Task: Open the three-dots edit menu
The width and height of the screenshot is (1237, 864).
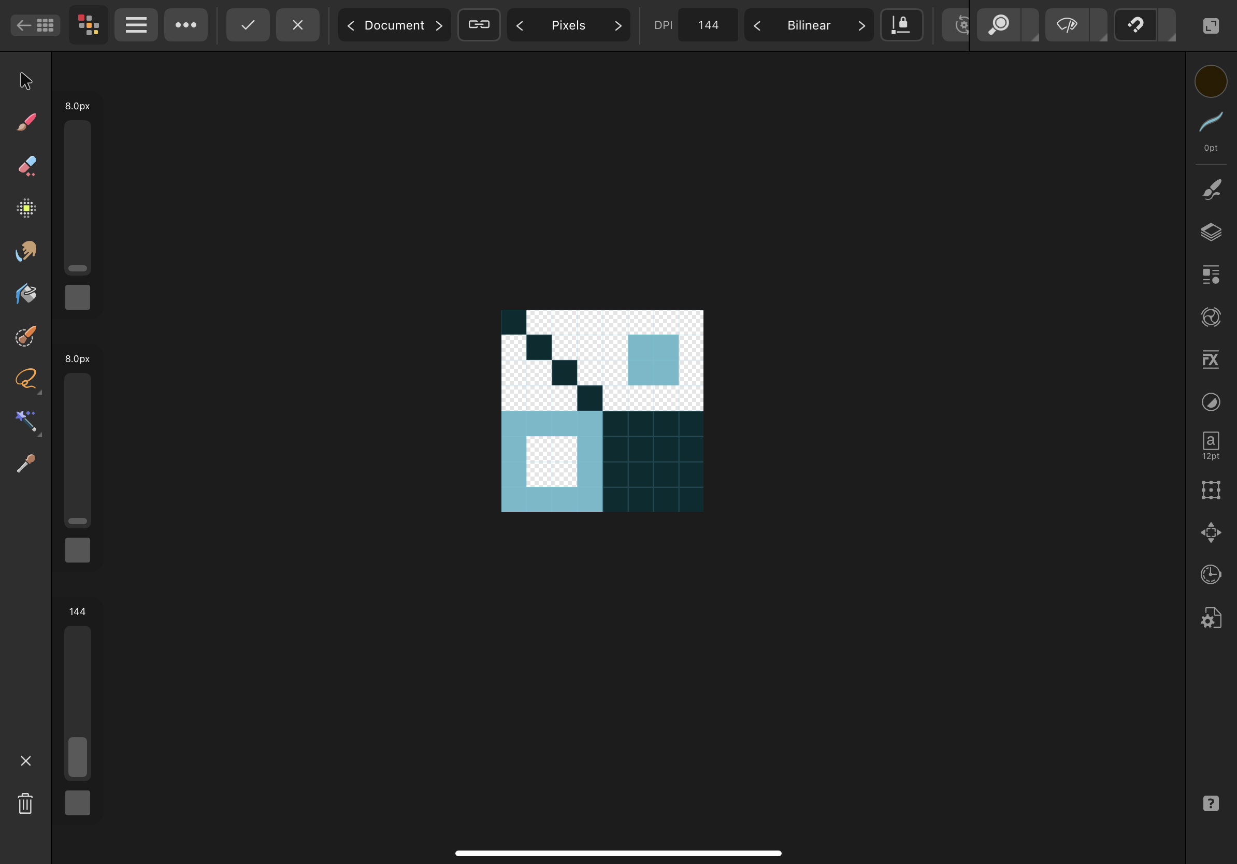Action: [185, 25]
